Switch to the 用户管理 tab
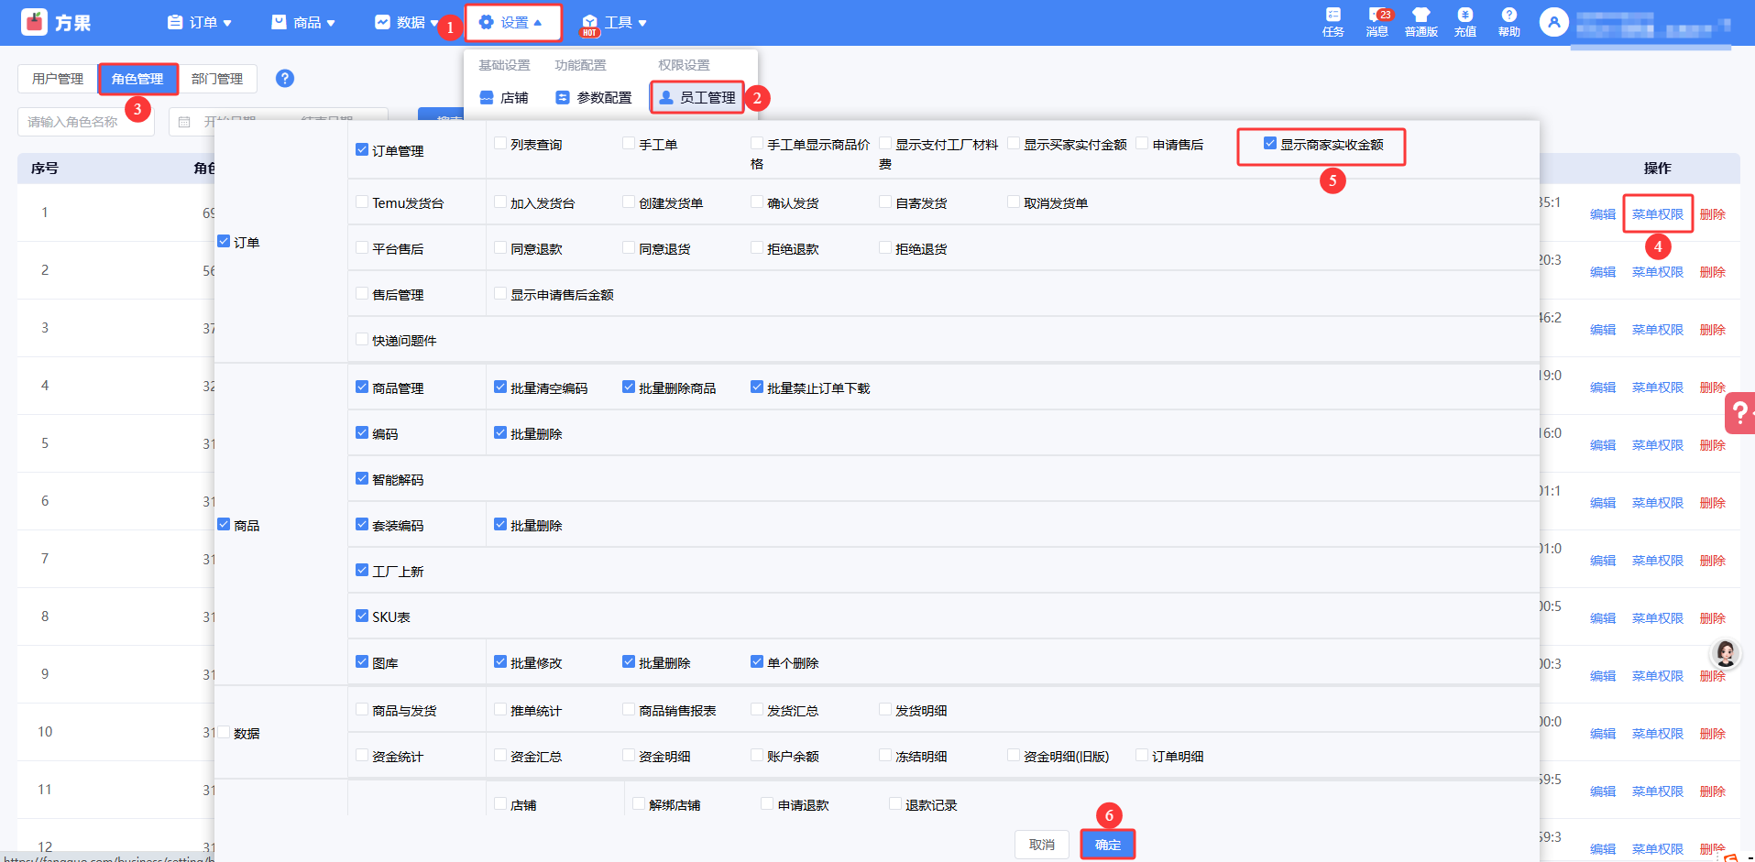Screen dimensions: 1755x862 58,79
